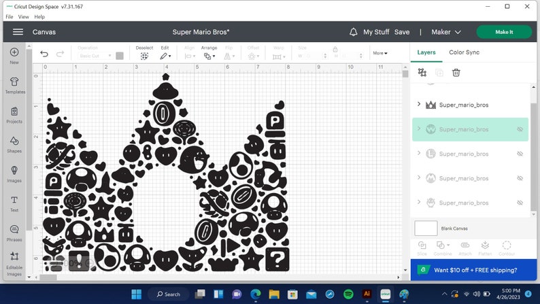This screenshot has width=540, height=304.
Task: Expand the M letter layer group
Action: [x=419, y=178]
